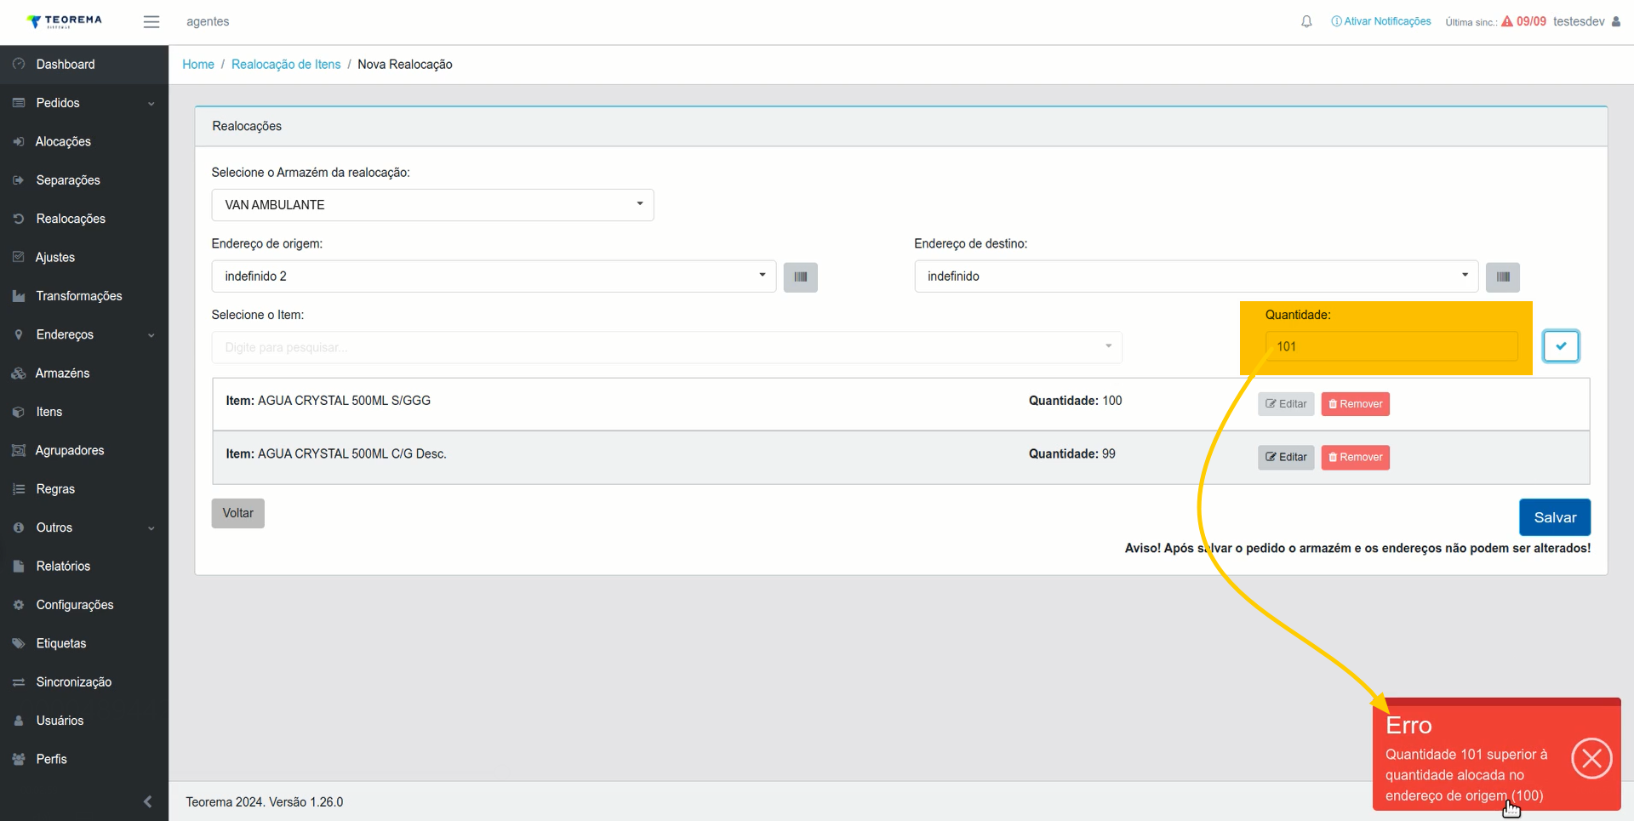Scan barcode for destination address
Viewport: 1634px width, 821px height.
[1502, 277]
